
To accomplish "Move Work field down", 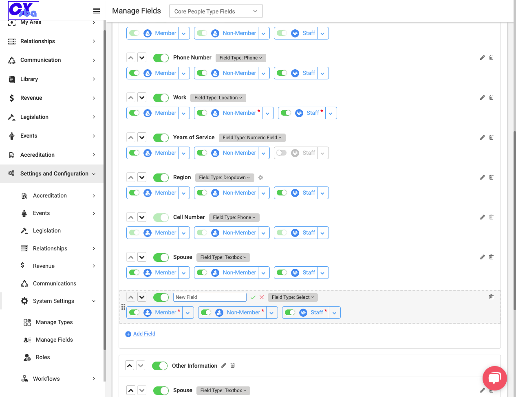I will (142, 98).
